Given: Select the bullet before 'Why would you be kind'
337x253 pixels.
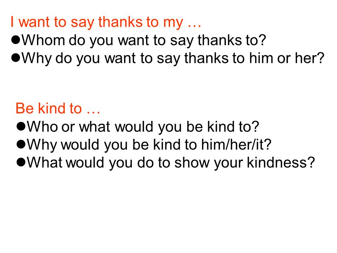Looking at the screenshot, I should click(21, 144).
